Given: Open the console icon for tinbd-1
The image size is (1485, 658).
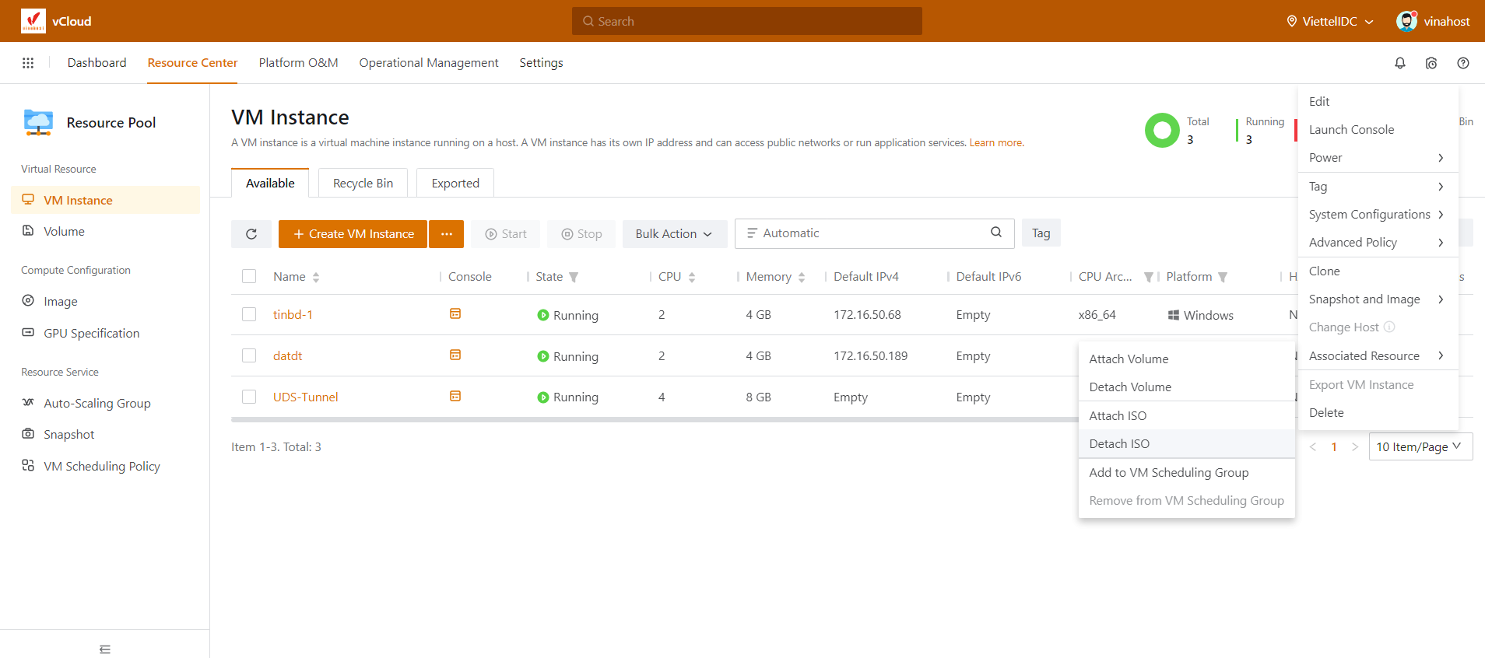Looking at the screenshot, I should 455,314.
